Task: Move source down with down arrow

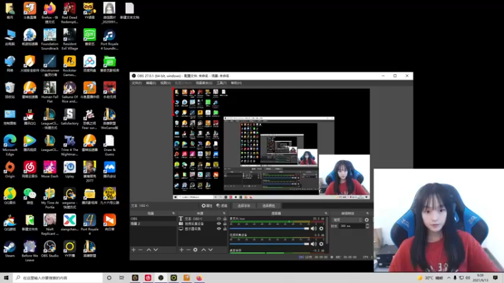Action: click(210, 250)
